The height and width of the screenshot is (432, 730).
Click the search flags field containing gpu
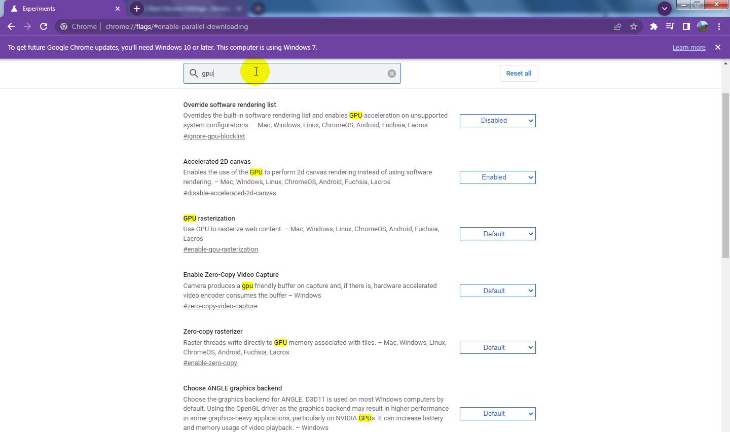coord(292,74)
